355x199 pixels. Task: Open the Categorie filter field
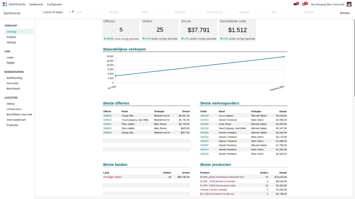(x=188, y=12)
